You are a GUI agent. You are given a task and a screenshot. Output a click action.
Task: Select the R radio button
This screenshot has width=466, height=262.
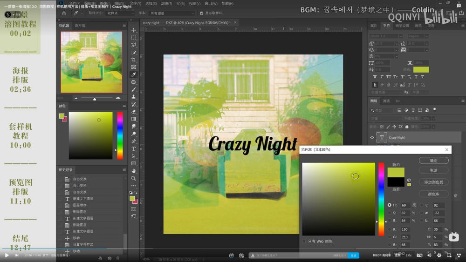(389, 229)
